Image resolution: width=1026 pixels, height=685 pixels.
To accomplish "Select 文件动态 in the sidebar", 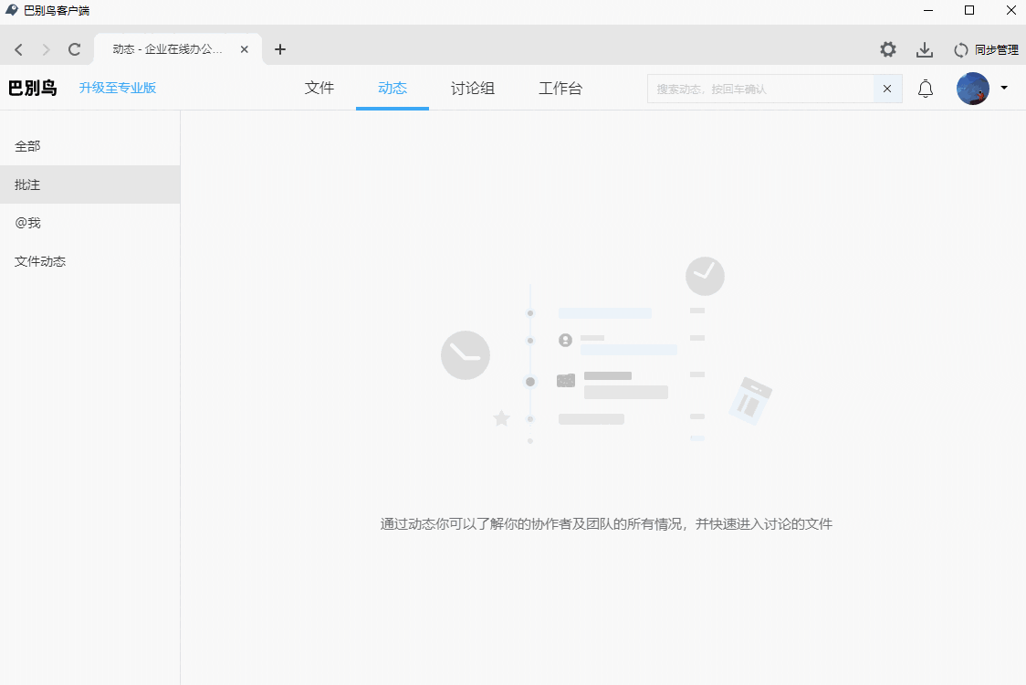I will (x=40, y=261).
